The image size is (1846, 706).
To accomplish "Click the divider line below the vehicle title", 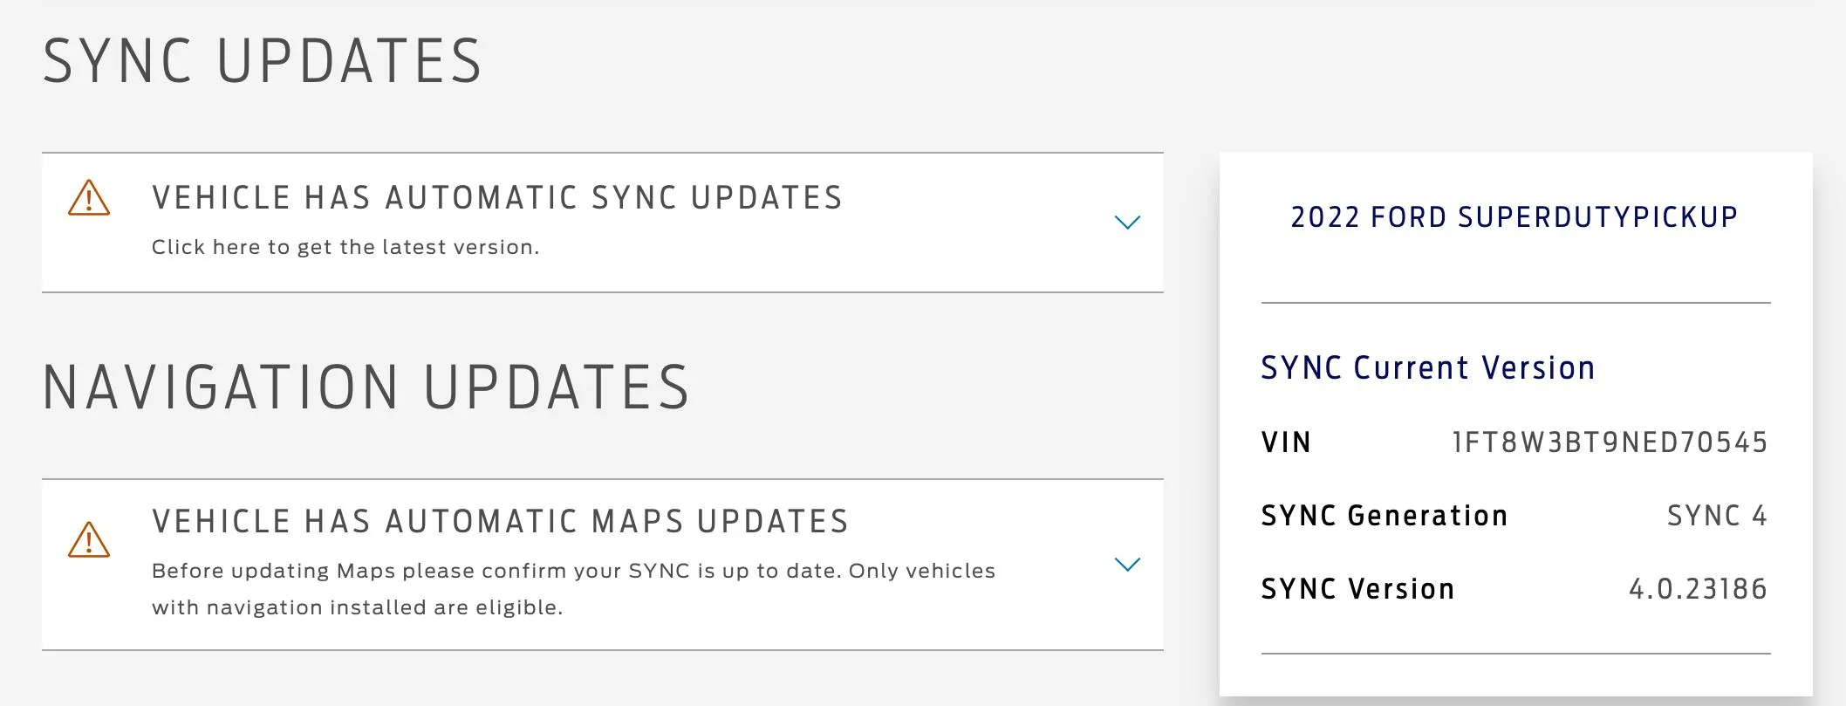I will coord(1515,303).
